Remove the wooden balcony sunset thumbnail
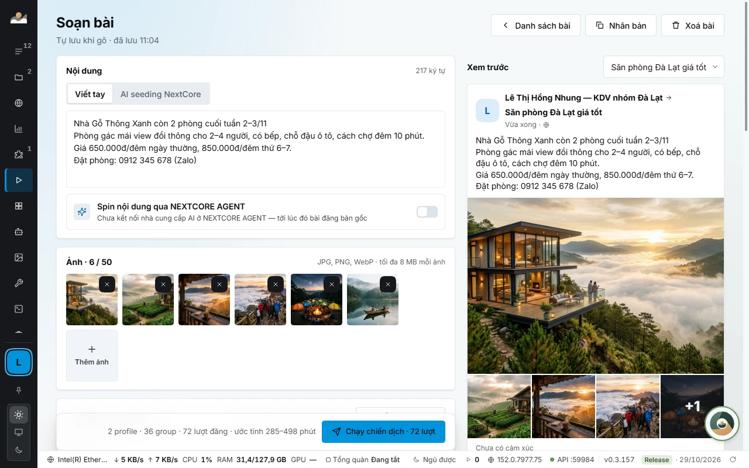The height and width of the screenshot is (468, 749). pyautogui.click(x=219, y=284)
